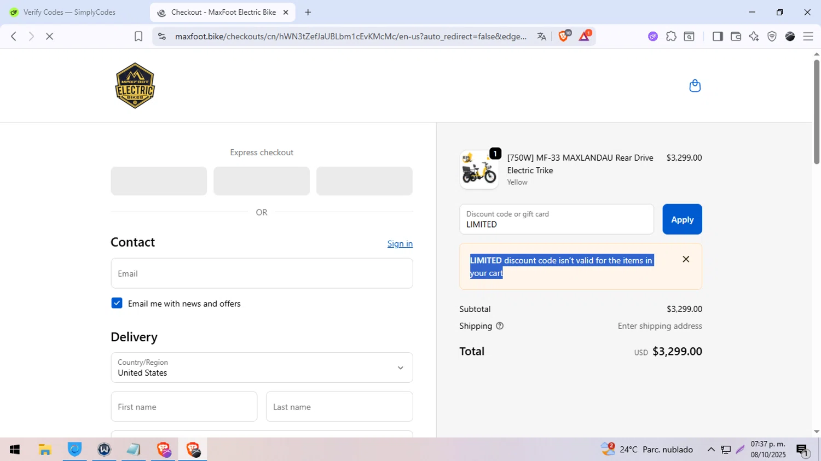Screen dimensions: 821x461
Task: Open Brave Rewards triangle icon
Action: click(584, 36)
